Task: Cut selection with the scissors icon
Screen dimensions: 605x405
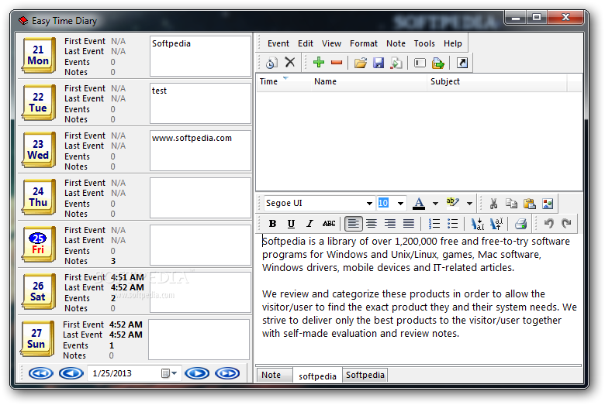Action: click(x=493, y=204)
